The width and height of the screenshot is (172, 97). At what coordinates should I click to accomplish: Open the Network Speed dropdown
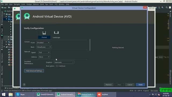[x=44, y=53]
